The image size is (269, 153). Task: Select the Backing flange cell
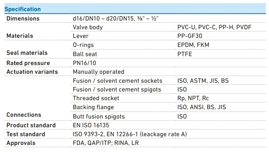[x=93, y=107]
